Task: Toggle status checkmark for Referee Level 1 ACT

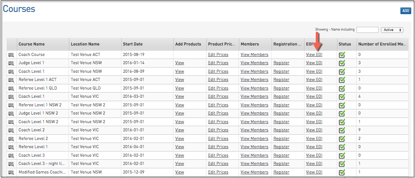Action: click(342, 80)
